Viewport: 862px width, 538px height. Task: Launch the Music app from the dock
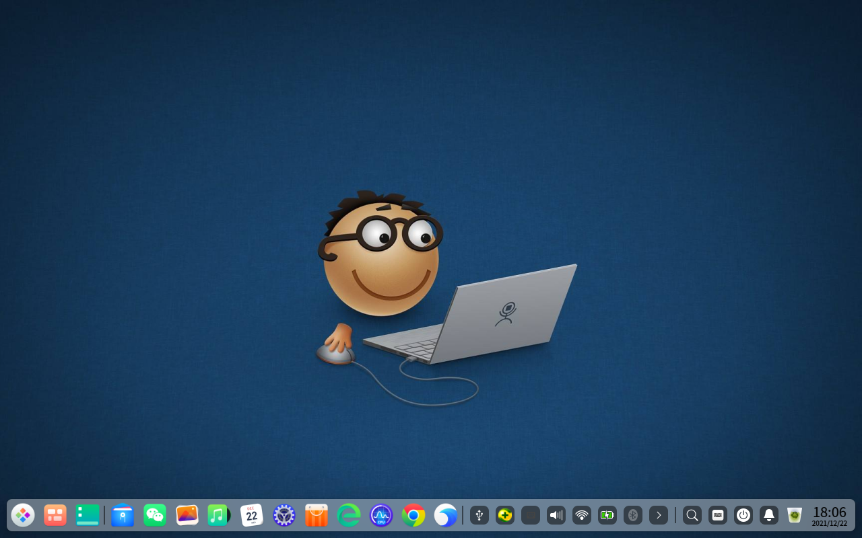coord(220,515)
